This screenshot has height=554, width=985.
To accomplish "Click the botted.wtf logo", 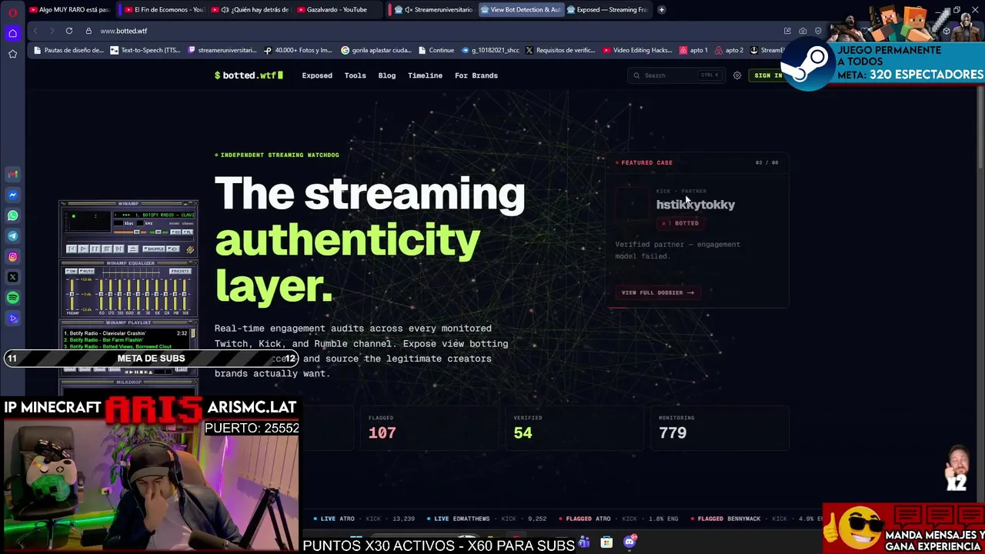I will (249, 75).
